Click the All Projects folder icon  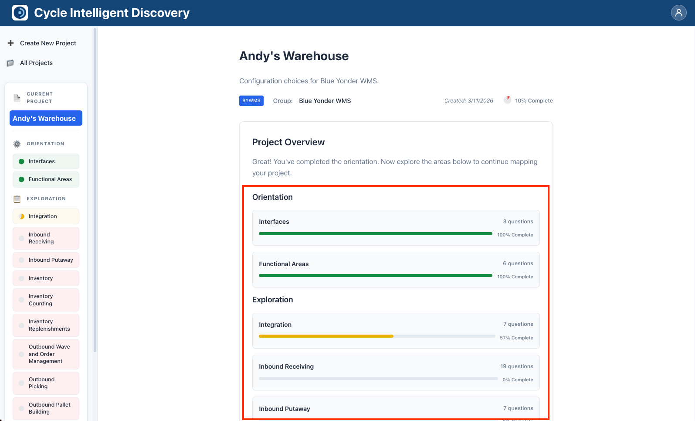point(10,63)
